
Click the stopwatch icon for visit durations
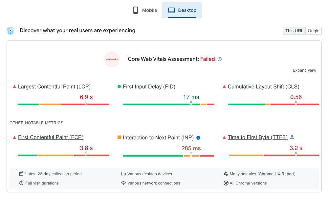coord(21,183)
